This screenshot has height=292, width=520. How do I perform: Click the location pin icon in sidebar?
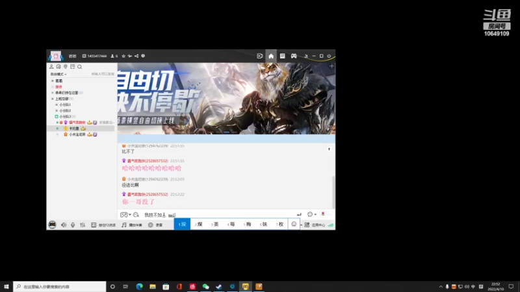tap(66, 67)
